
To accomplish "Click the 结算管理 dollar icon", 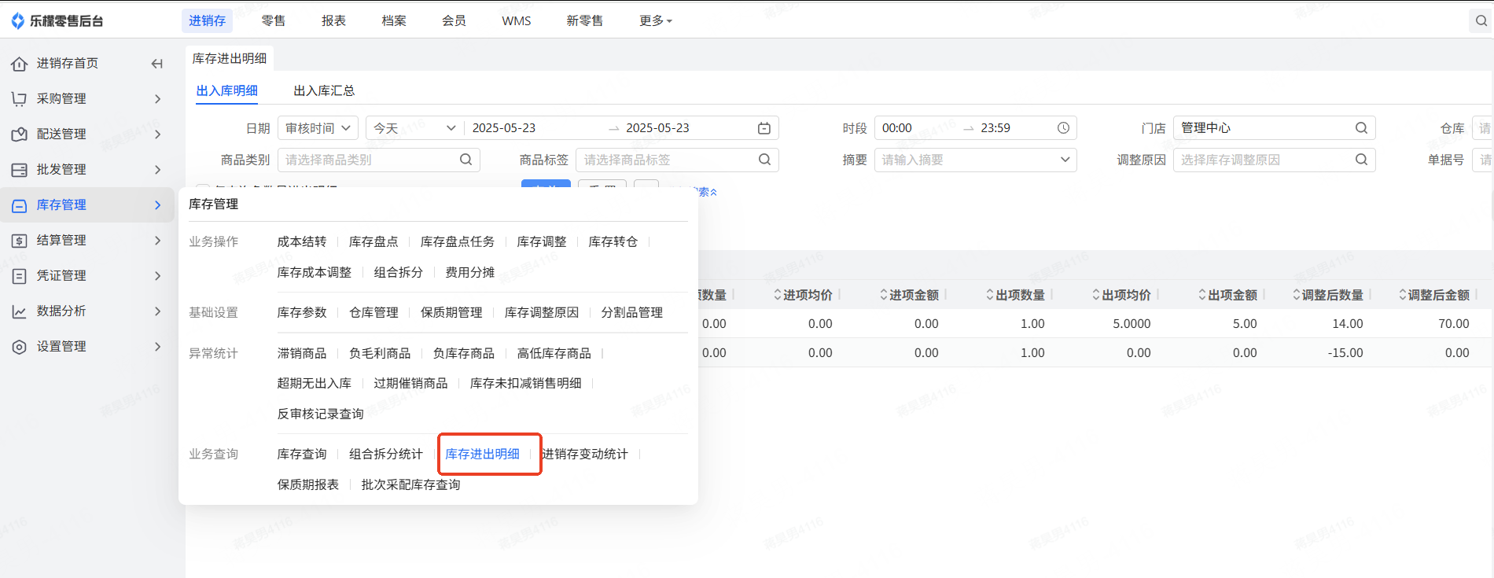I will coord(20,241).
